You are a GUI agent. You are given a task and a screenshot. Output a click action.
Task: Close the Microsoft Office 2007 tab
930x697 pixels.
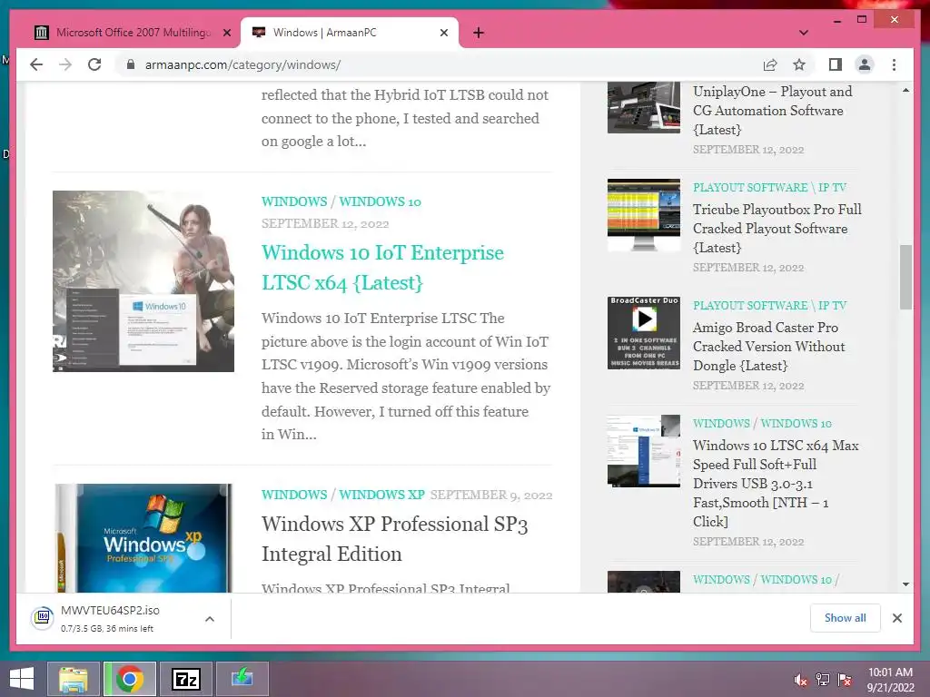(x=226, y=33)
